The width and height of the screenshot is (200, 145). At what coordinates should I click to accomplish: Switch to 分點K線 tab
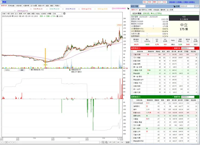[19, 6]
